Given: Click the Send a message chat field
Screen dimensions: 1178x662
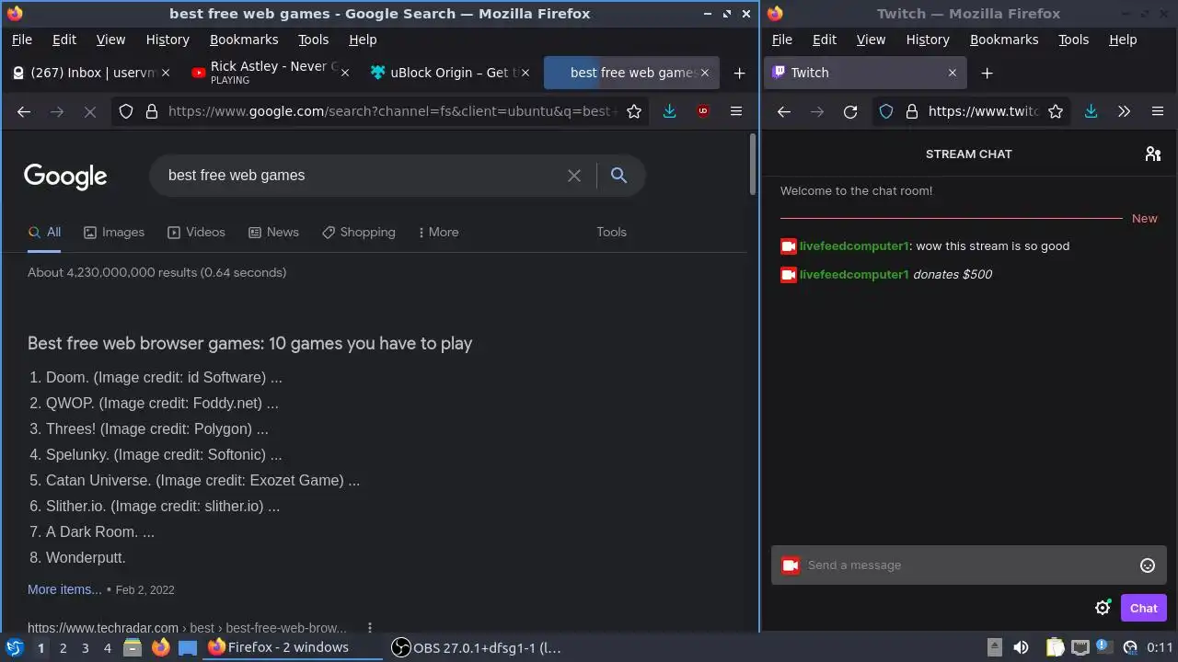Looking at the screenshot, I should click(968, 565).
